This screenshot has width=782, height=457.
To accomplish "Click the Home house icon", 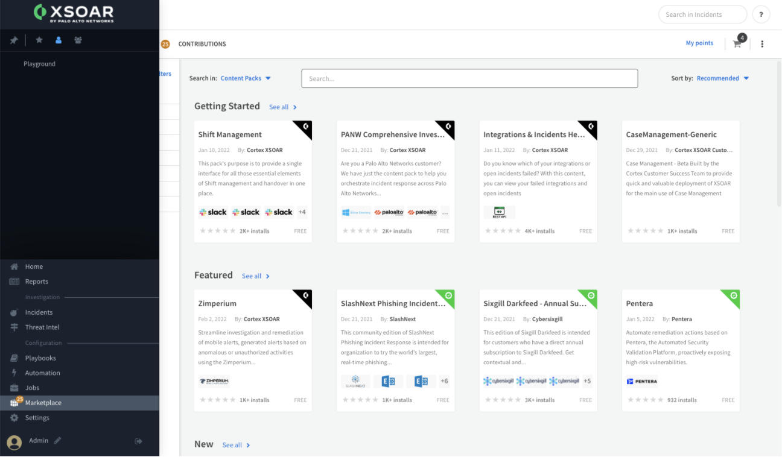I will click(x=14, y=266).
